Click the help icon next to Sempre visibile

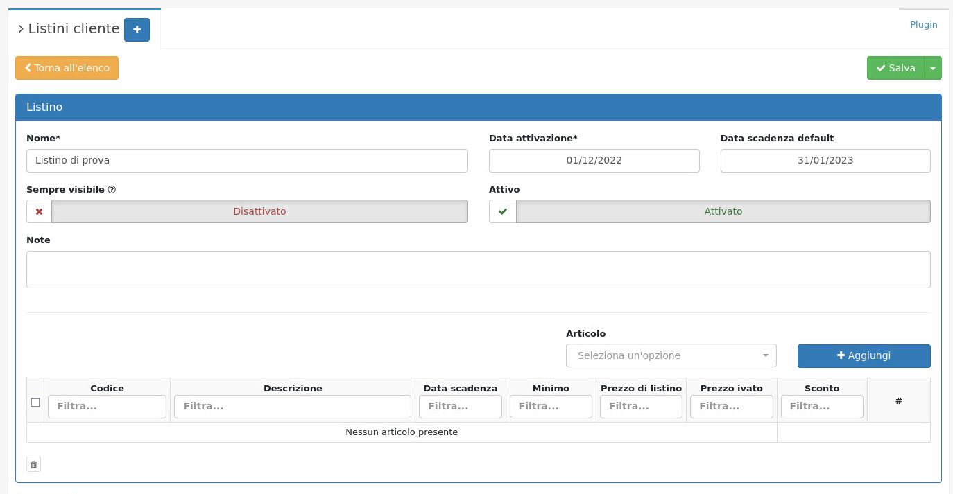[112, 189]
